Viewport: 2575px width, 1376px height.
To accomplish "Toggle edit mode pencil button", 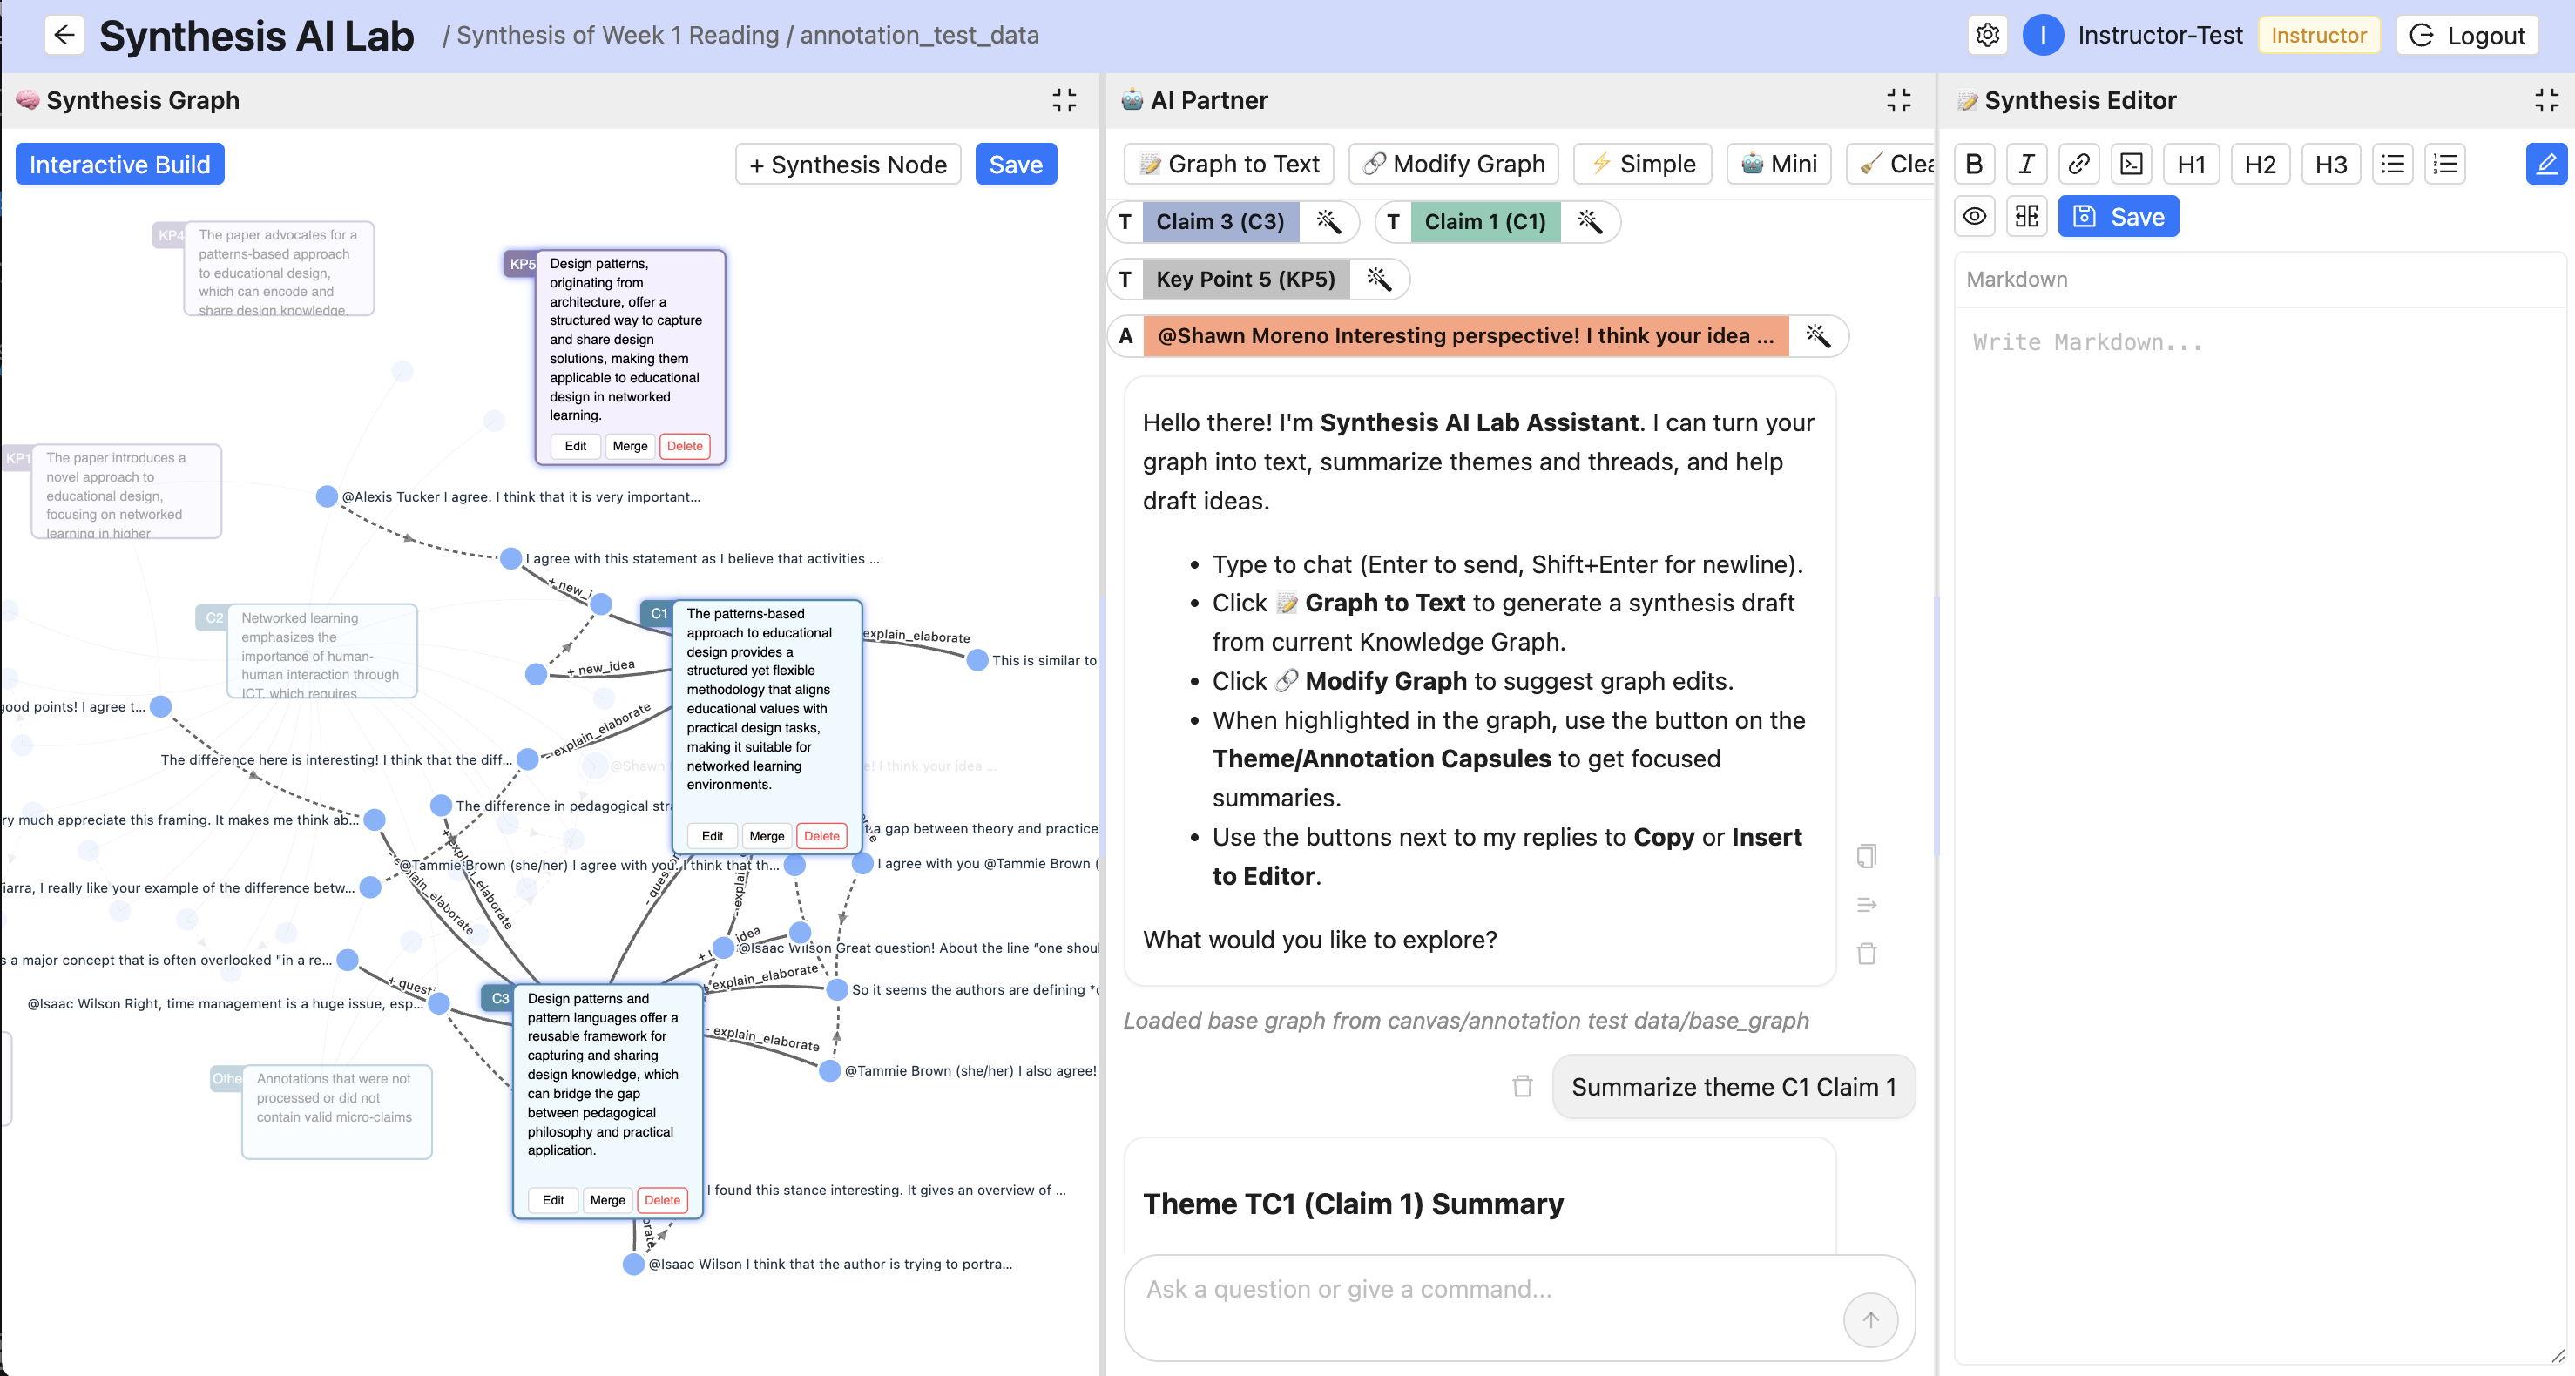I will pos(2546,164).
